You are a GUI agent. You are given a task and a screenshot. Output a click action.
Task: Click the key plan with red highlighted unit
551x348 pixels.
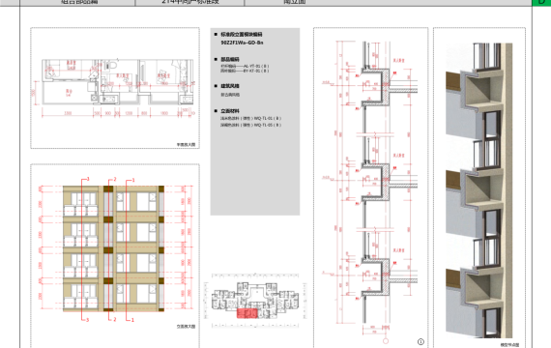(x=255, y=301)
